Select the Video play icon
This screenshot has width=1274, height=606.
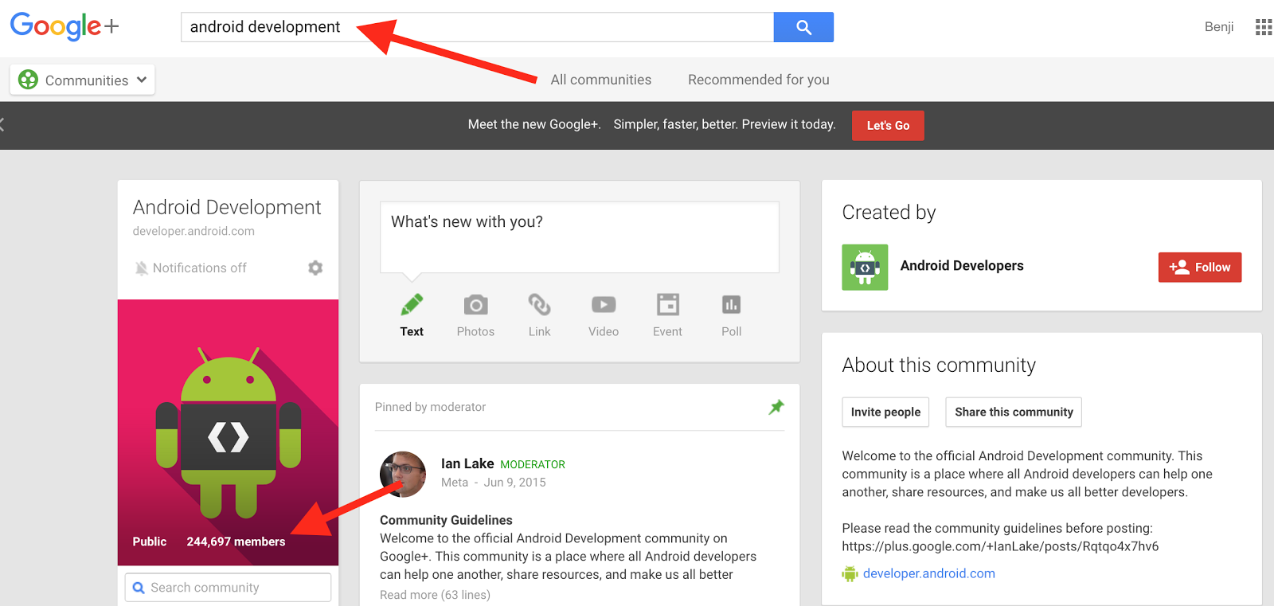604,305
